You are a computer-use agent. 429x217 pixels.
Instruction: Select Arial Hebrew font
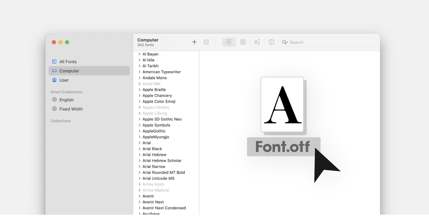coord(154,154)
